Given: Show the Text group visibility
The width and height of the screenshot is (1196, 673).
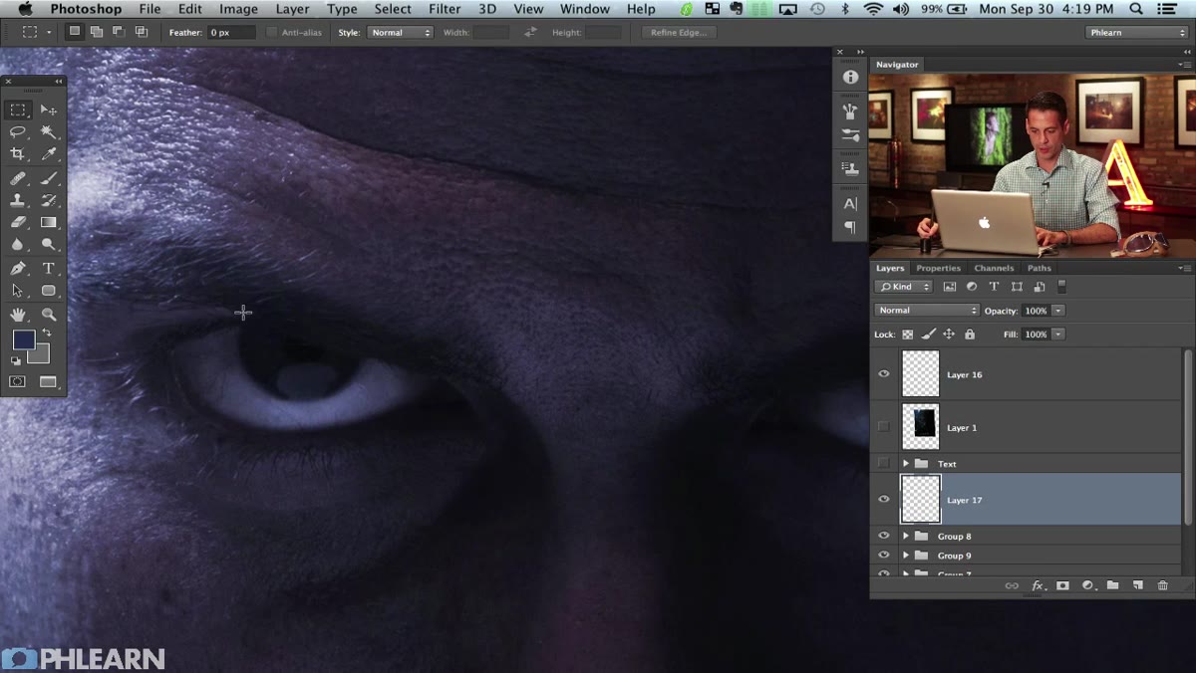Looking at the screenshot, I should [x=883, y=464].
